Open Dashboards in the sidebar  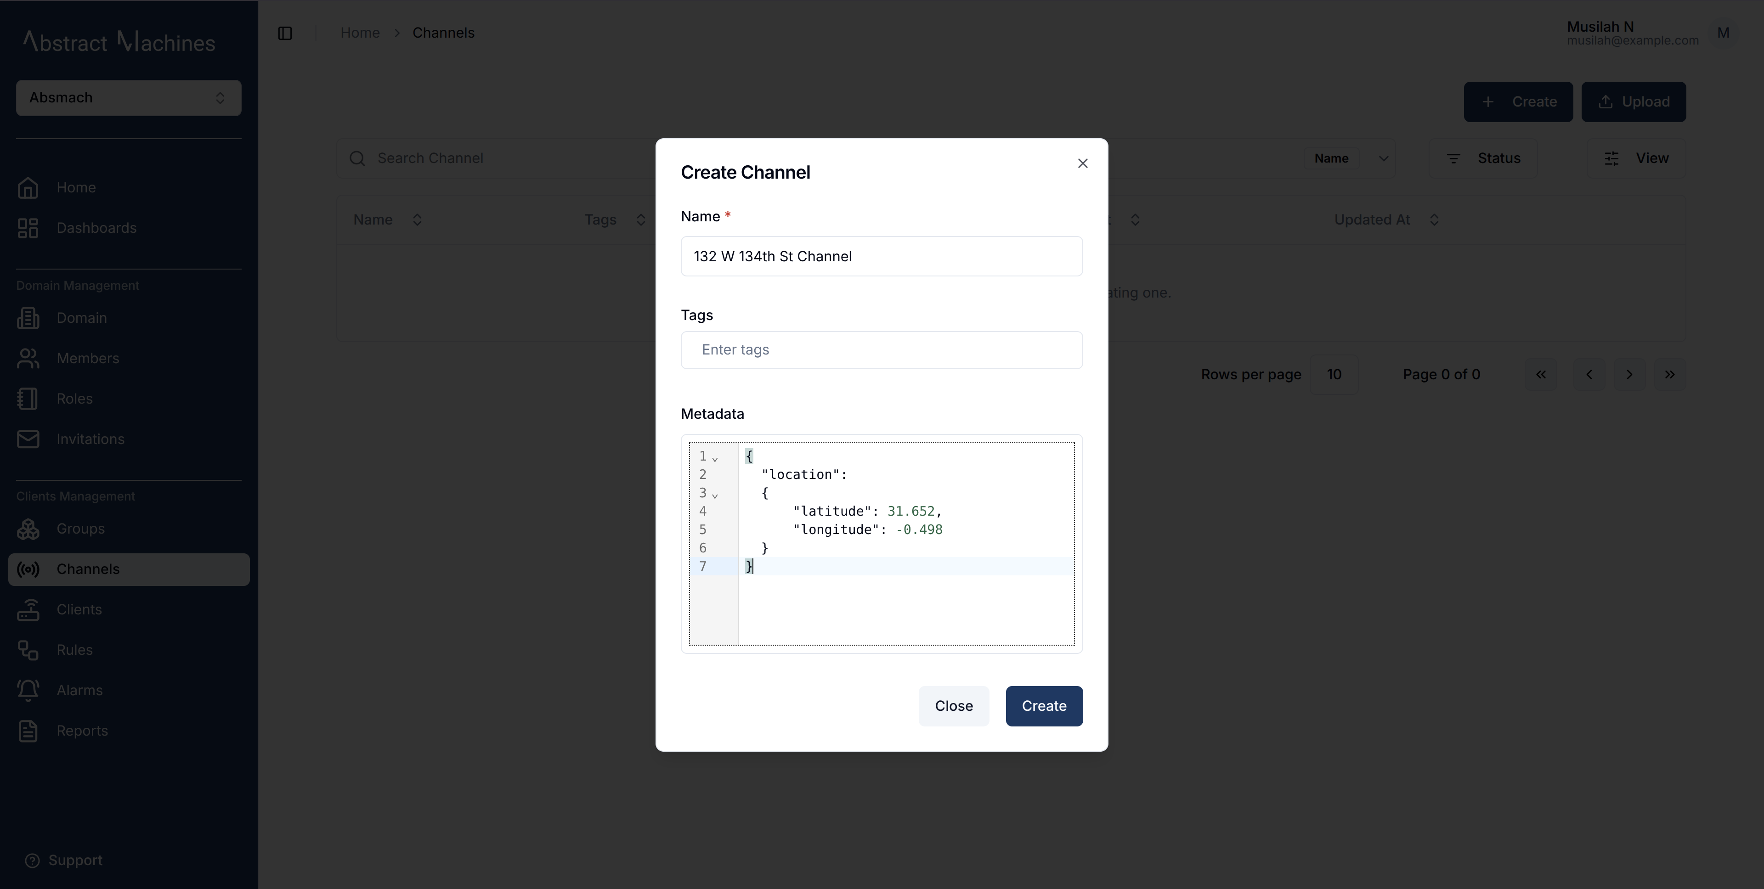[129, 228]
